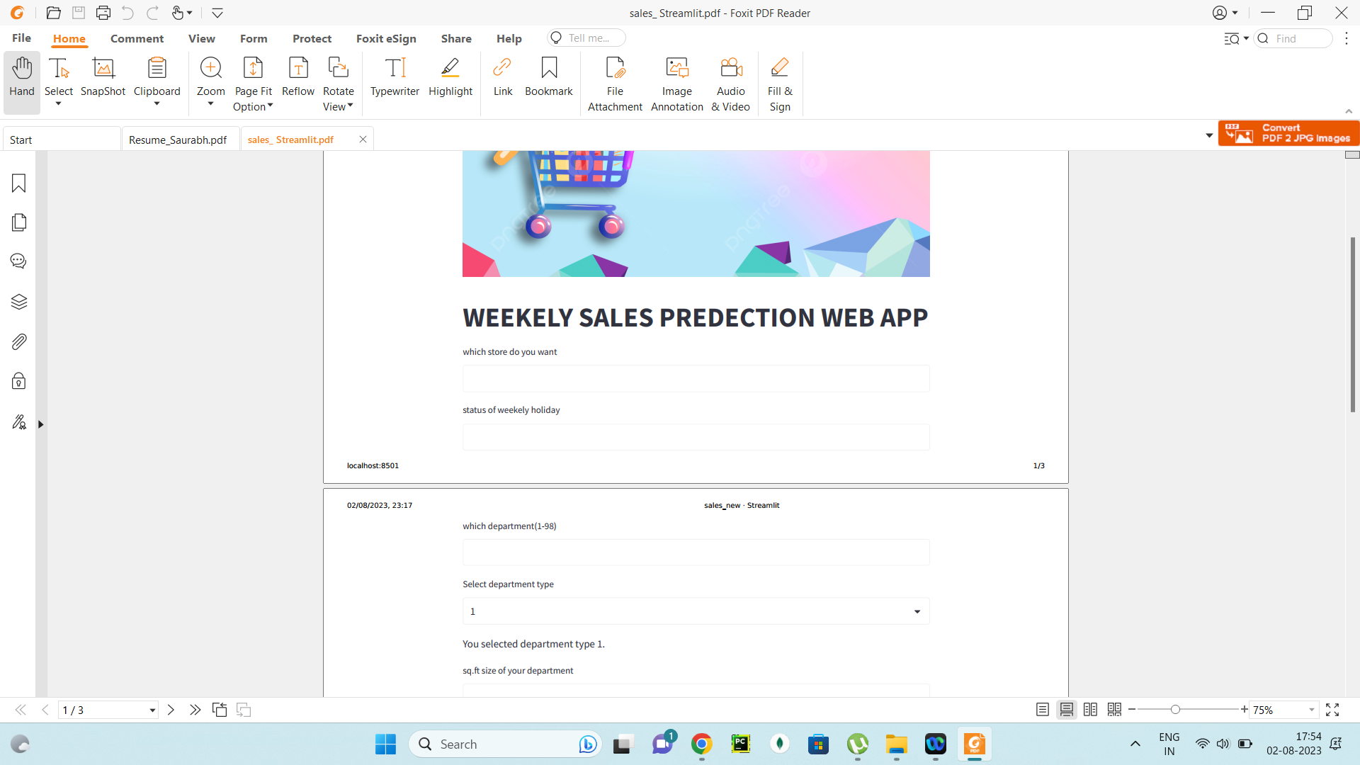Toggle full screen mode button
Image resolution: width=1360 pixels, height=765 pixels.
(x=1332, y=710)
